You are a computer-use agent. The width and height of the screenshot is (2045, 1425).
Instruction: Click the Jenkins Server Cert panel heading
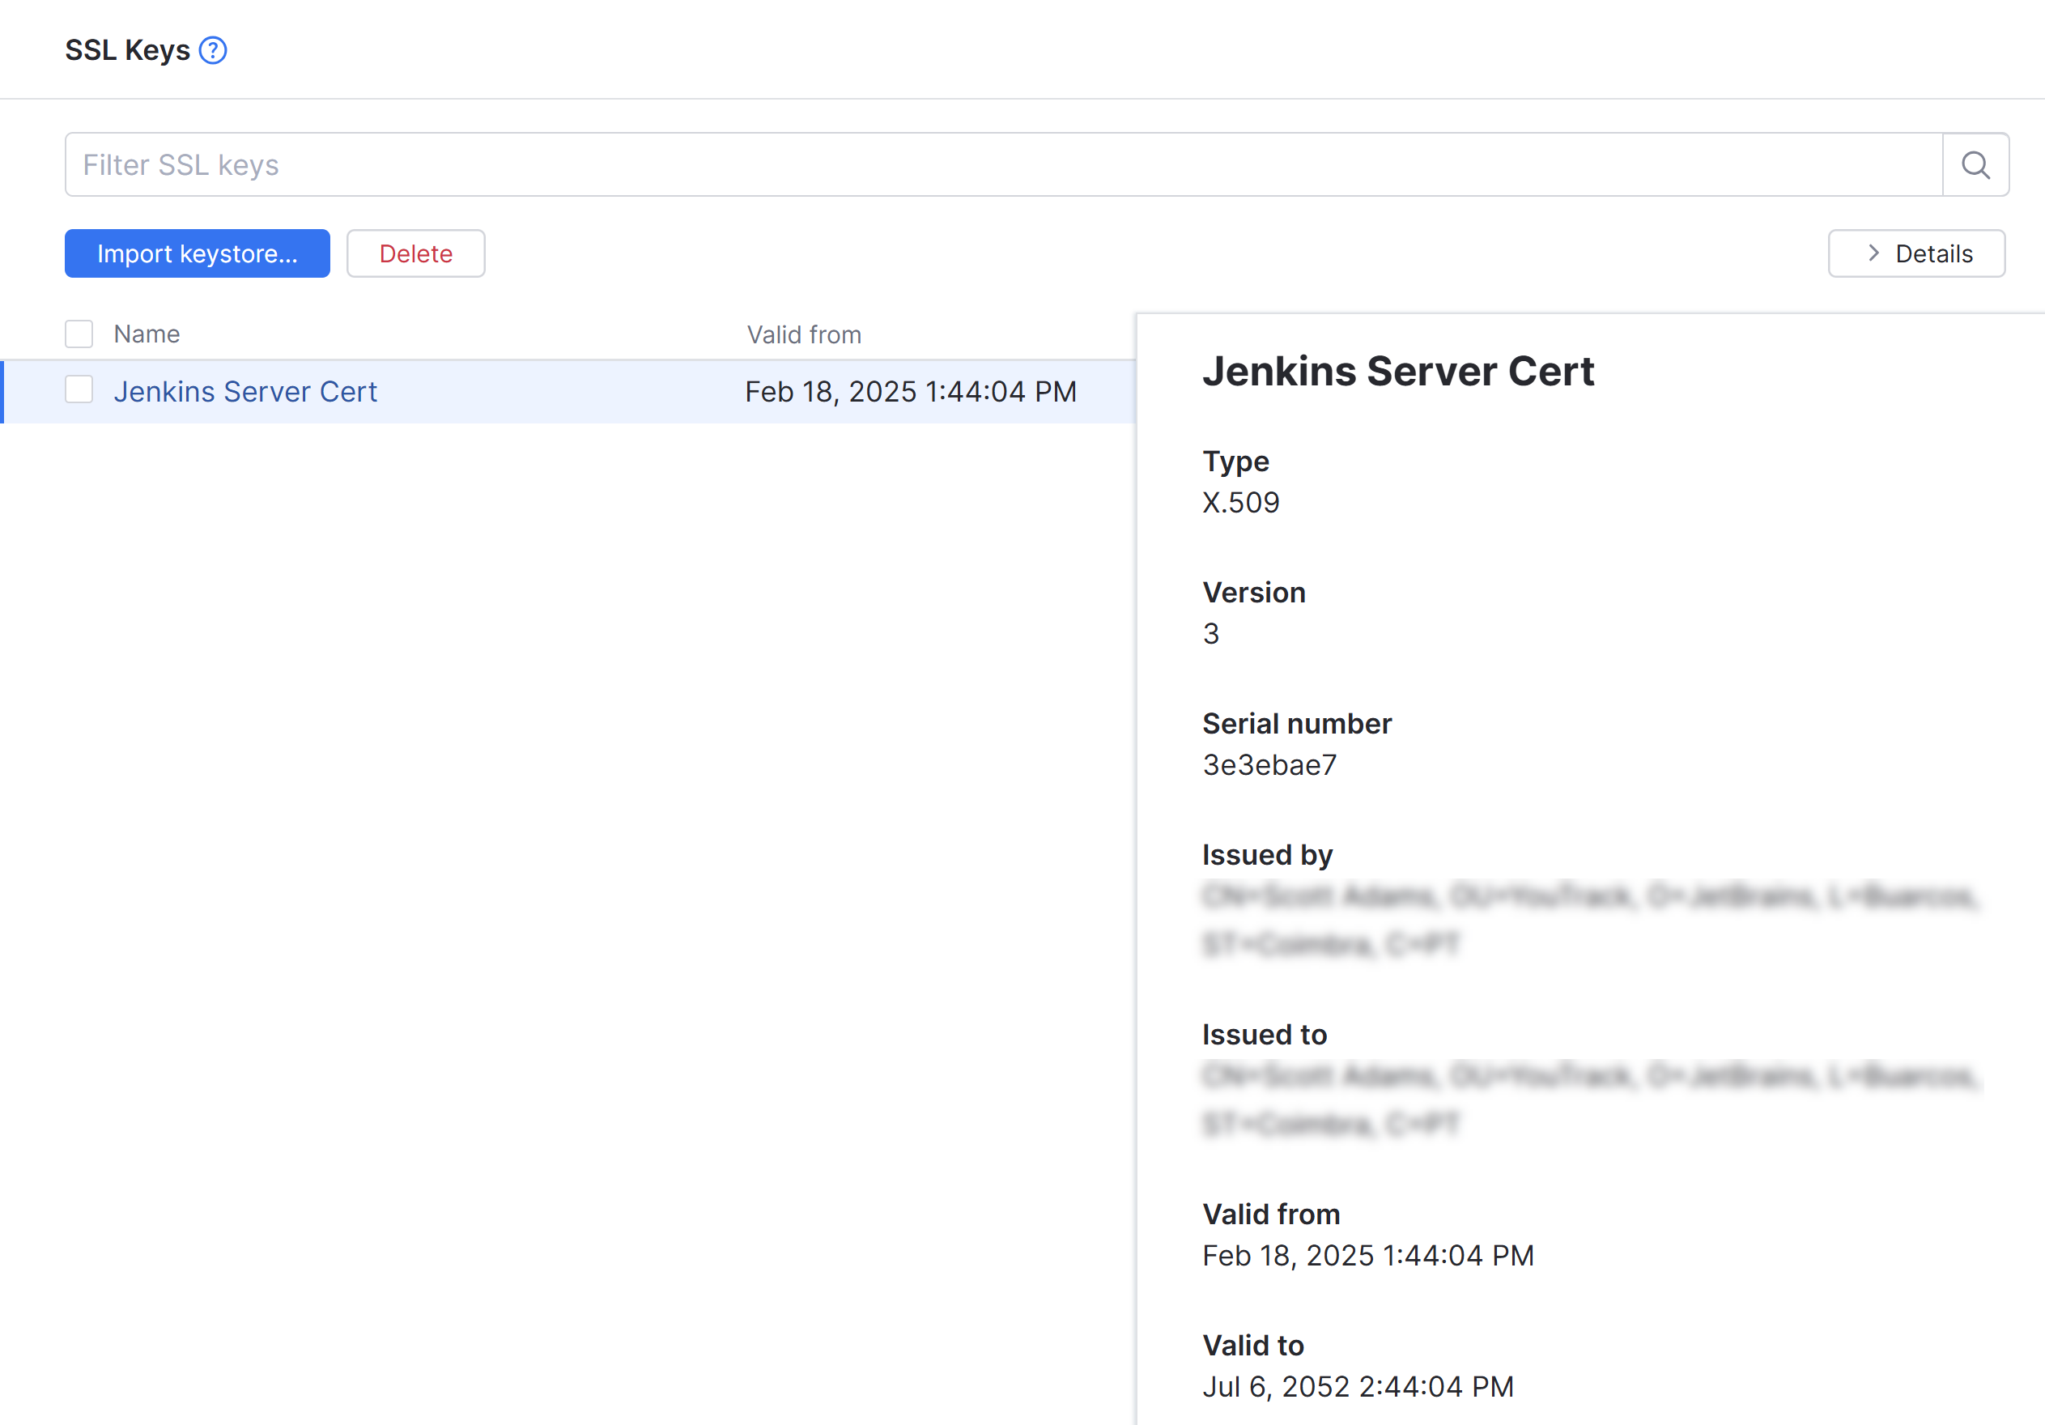pyautogui.click(x=1397, y=372)
